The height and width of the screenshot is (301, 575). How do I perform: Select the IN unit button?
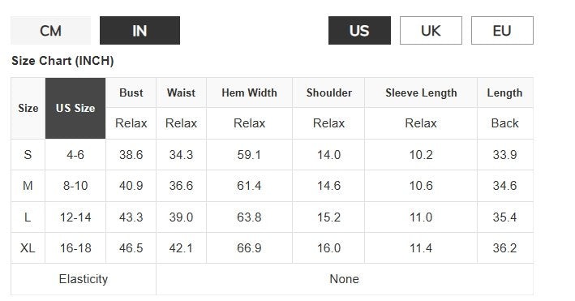point(139,31)
